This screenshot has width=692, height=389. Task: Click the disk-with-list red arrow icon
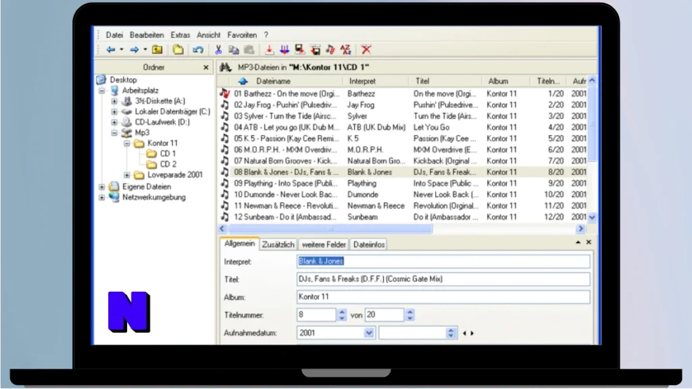(315, 50)
